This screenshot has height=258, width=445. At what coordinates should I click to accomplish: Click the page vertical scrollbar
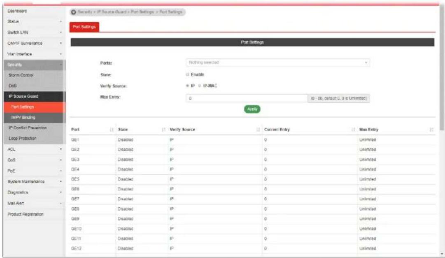click(442, 68)
